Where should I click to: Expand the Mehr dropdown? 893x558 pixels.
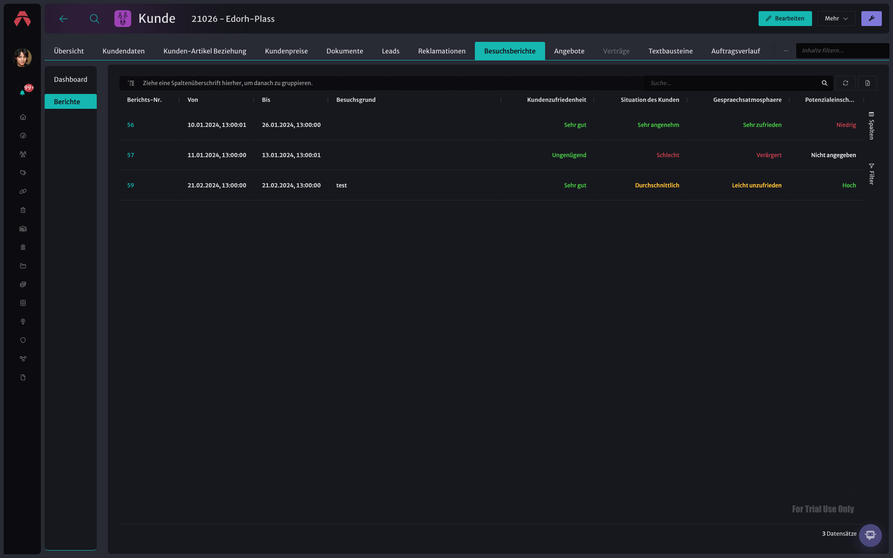[x=836, y=19]
